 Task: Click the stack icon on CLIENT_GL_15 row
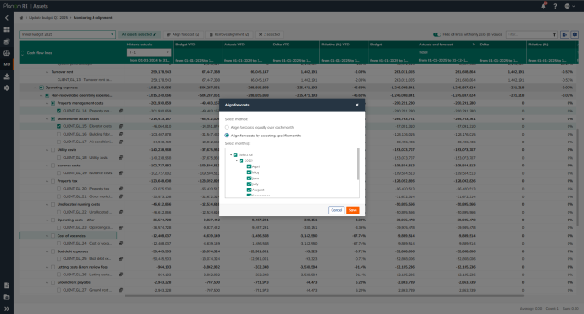(121, 126)
